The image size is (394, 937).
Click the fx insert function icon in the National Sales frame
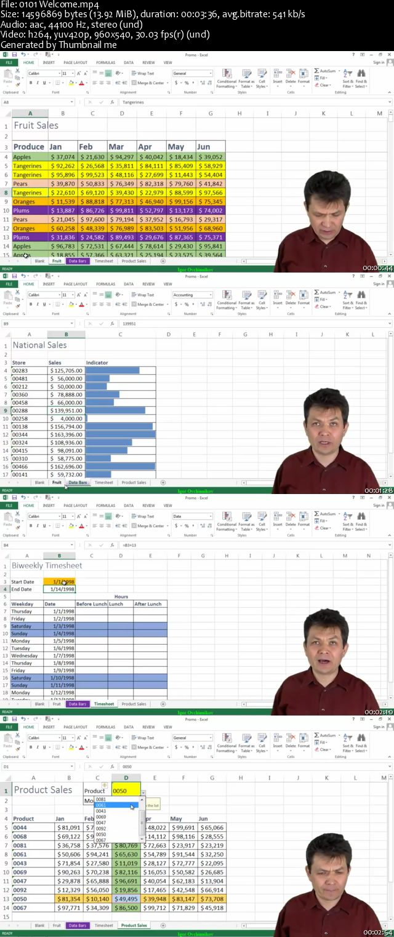112,324
